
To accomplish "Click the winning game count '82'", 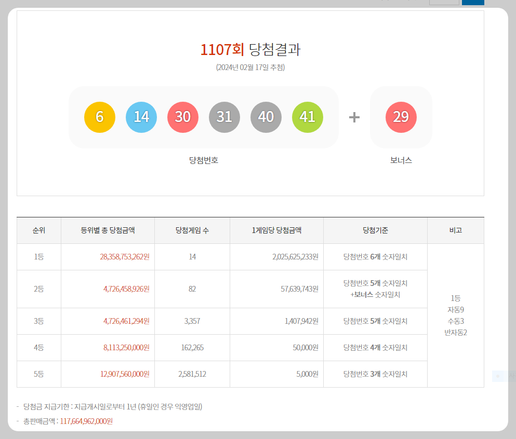I will (192, 289).
